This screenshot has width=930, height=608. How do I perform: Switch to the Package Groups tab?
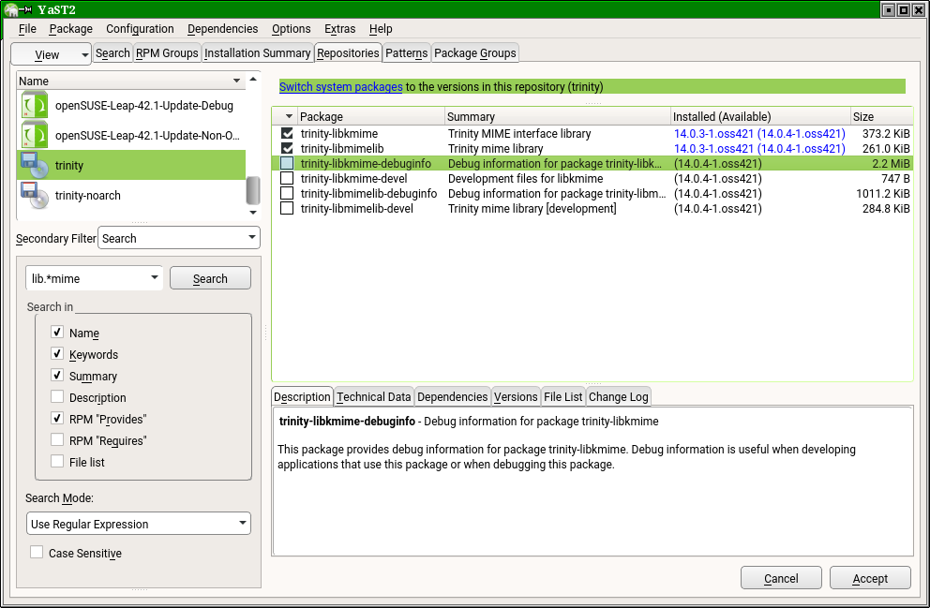coord(475,53)
